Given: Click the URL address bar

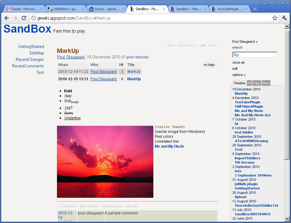Looking at the screenshot, I should [x=148, y=18].
